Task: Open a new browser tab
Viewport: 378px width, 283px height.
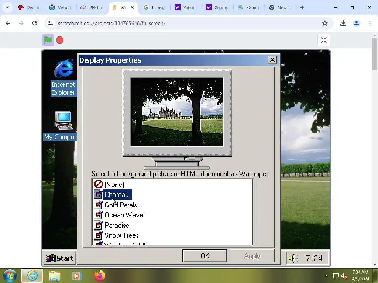Action: 302,7
